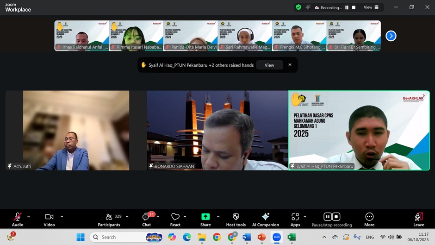This screenshot has width=435, height=245.
Task: Click View button on raised hands notification
Action: 269,65
